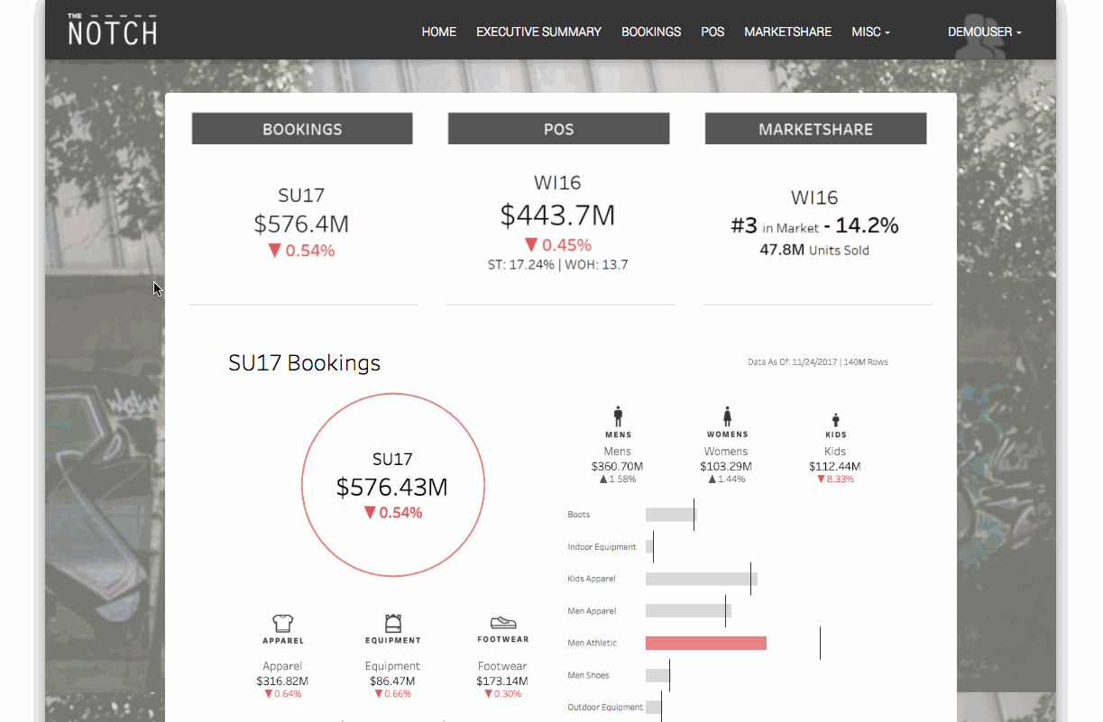The image size is (1103, 722).
Task: Click the EQUIPMENT bag icon
Action: (x=392, y=623)
